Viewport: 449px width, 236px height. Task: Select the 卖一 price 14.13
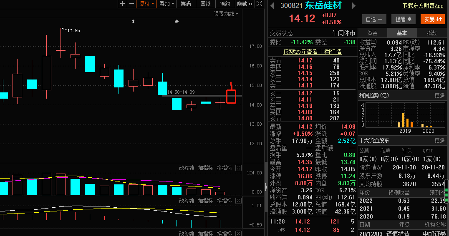pos(305,85)
